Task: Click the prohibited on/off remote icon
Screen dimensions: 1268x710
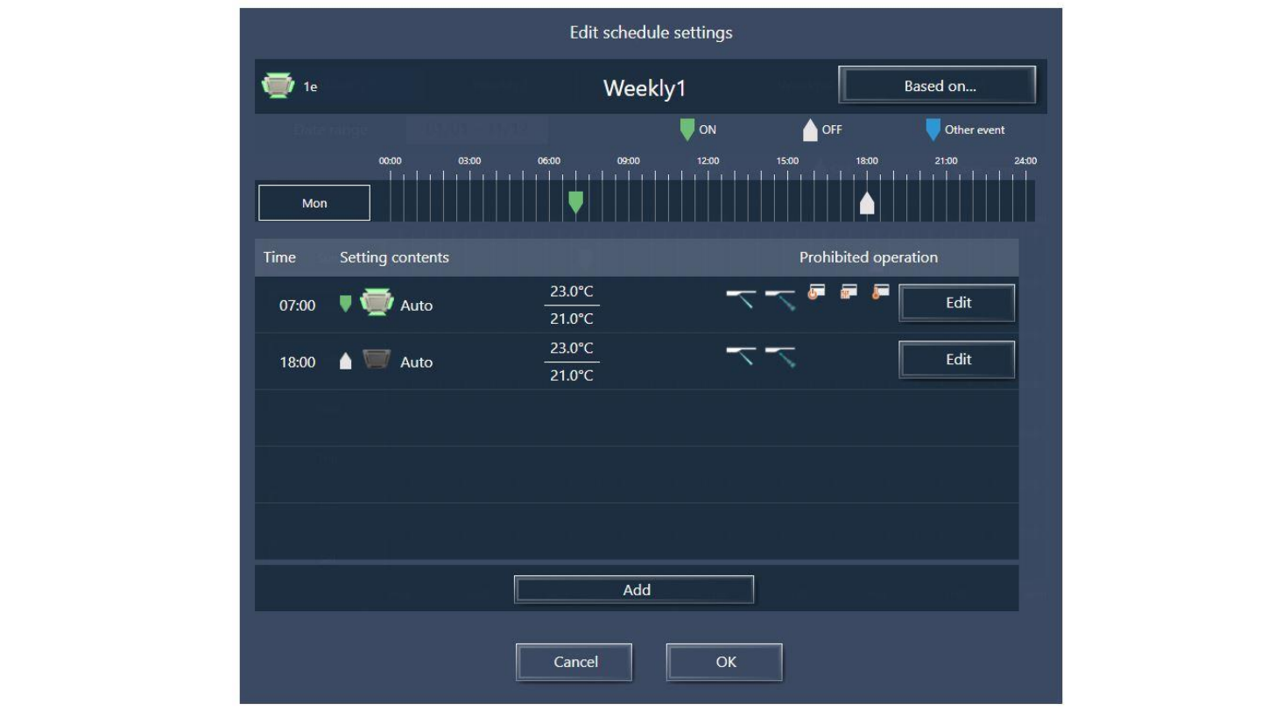Action: [816, 292]
